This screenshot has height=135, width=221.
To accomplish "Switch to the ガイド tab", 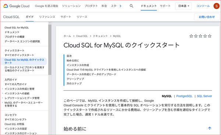I will coord(29,17).
